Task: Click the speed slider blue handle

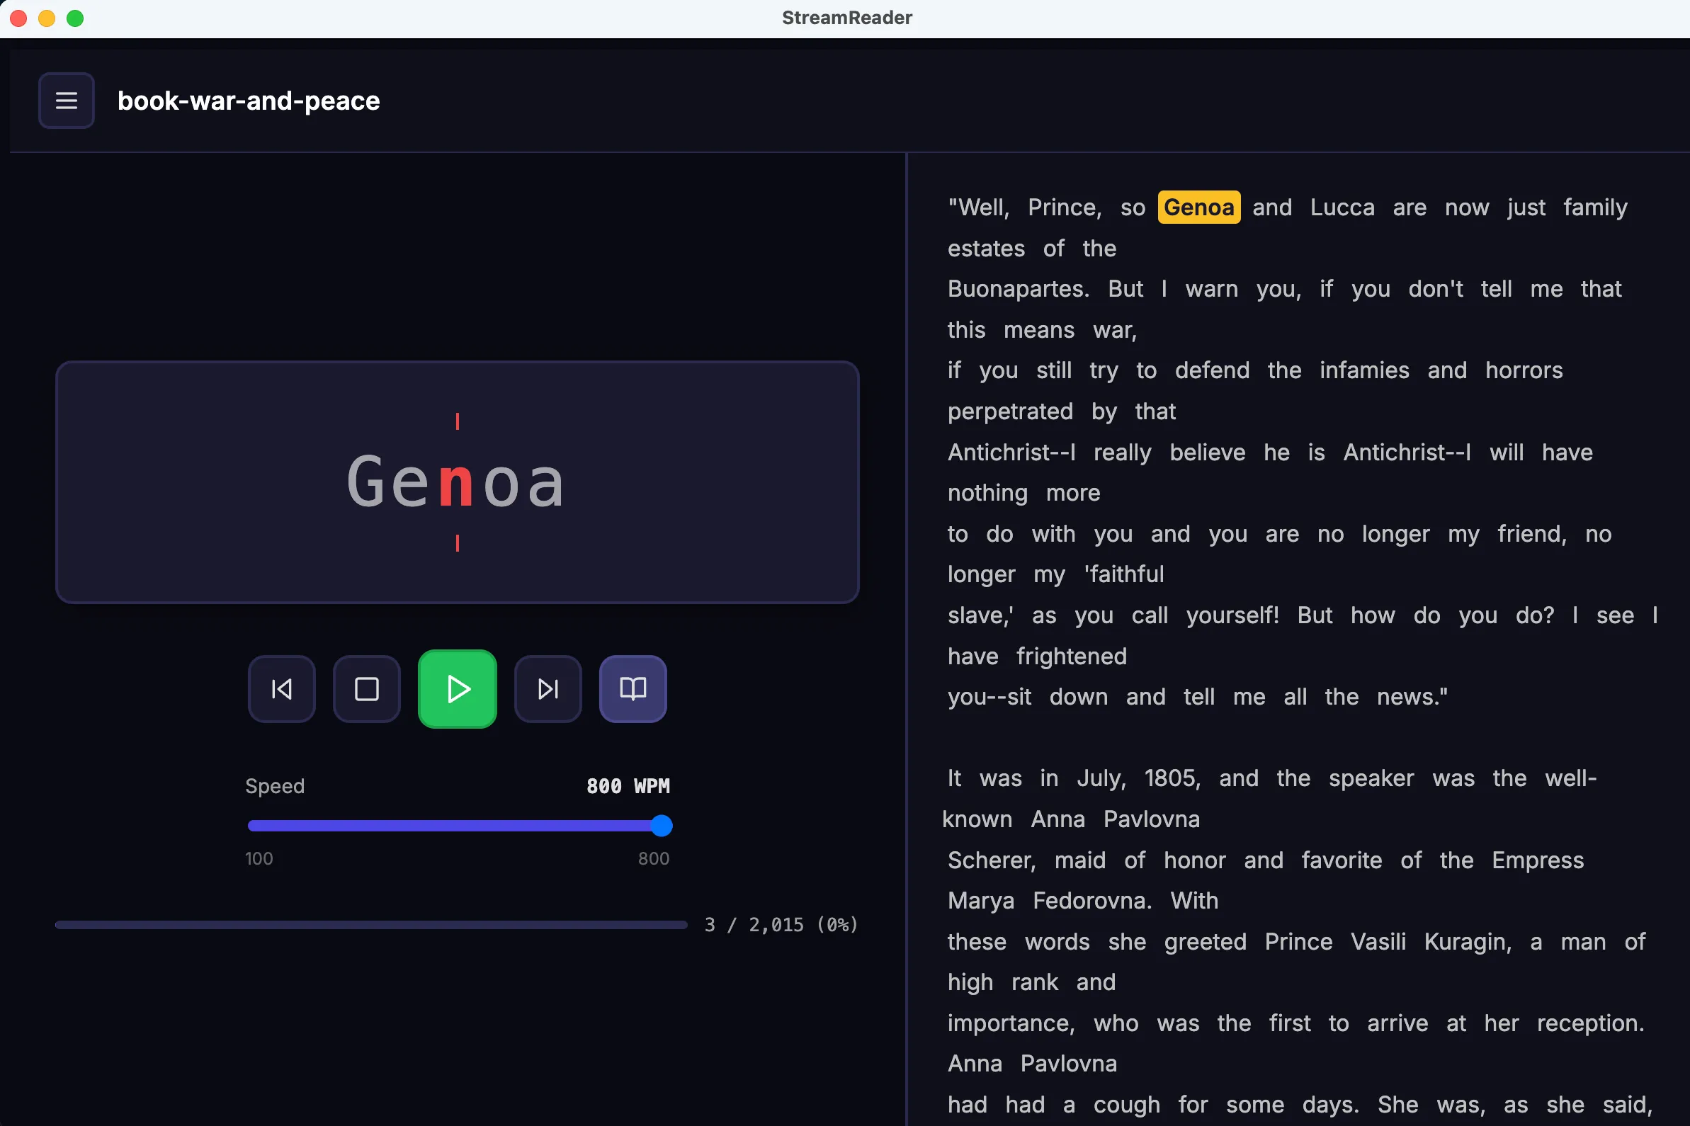Action: [662, 826]
